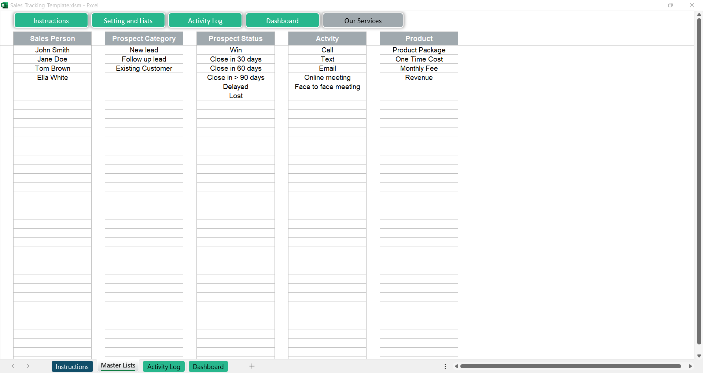
Task: Select the John Smith cell
Action: (x=52, y=50)
